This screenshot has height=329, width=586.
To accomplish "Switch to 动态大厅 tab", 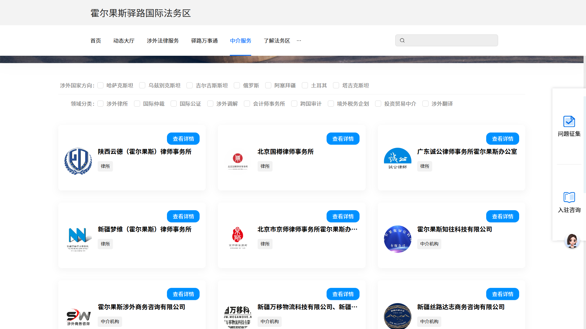I will point(124,41).
